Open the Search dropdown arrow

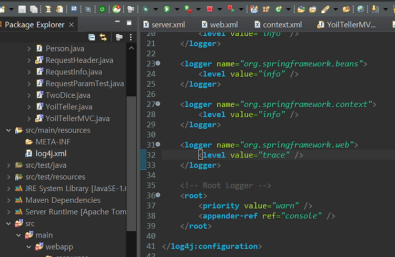(335, 9)
